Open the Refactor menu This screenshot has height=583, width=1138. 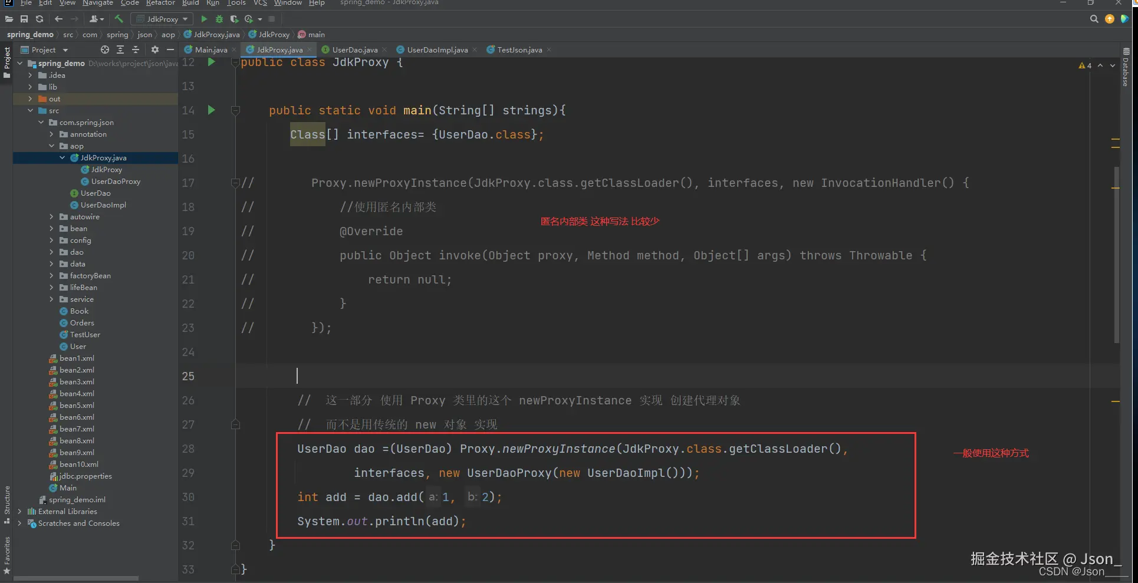160,3
